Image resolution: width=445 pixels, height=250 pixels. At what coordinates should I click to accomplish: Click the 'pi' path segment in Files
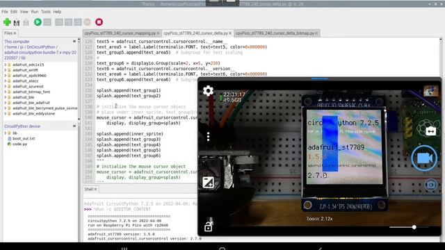22,47
